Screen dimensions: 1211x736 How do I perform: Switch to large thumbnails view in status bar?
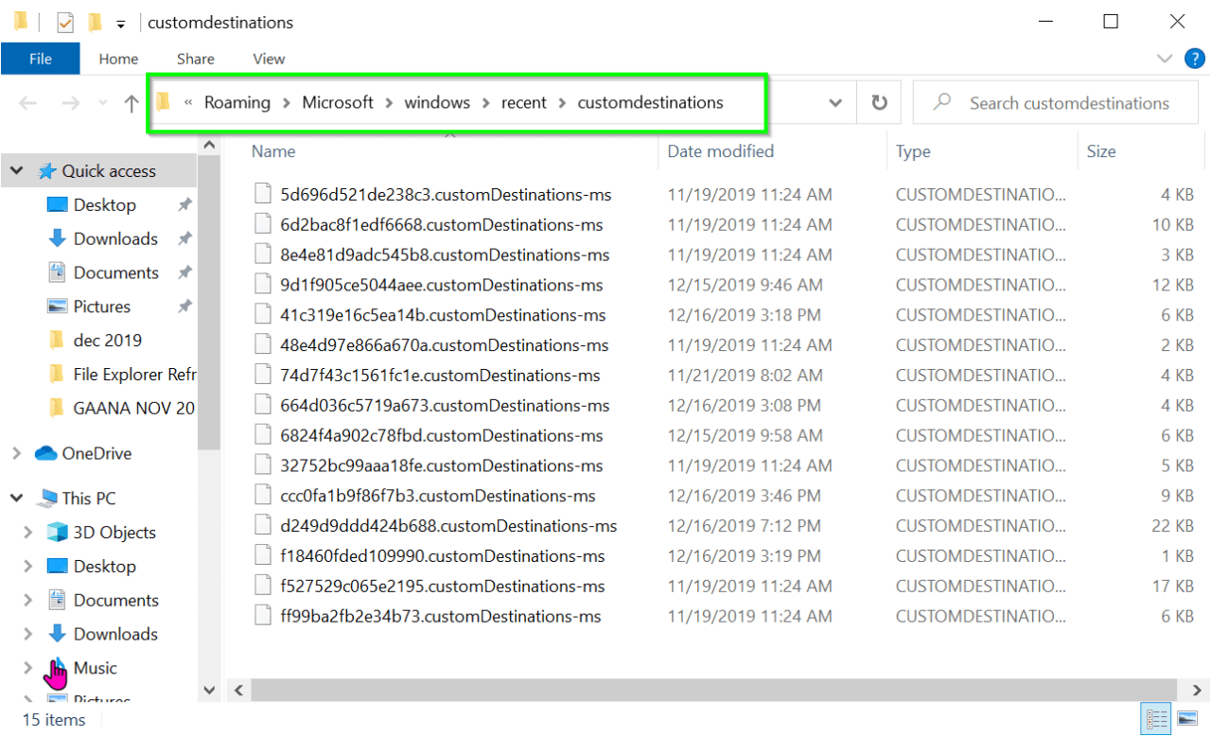(1186, 719)
